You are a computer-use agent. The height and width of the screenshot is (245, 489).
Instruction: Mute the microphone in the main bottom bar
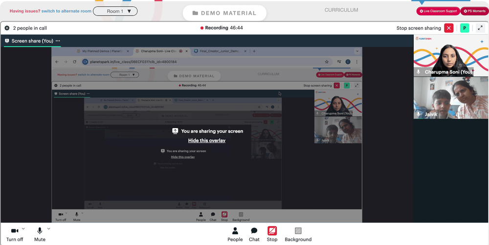pyautogui.click(x=40, y=234)
